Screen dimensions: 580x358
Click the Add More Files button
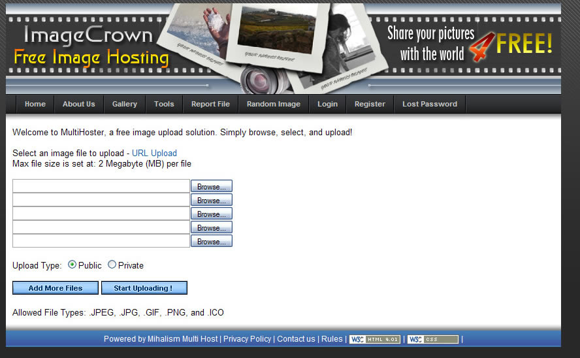tap(56, 288)
